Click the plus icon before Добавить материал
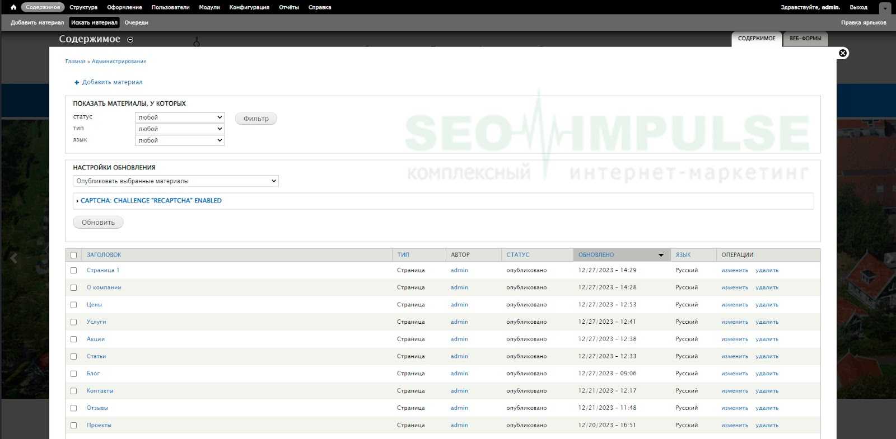Viewport: 896px width, 439px height. pyautogui.click(x=77, y=83)
